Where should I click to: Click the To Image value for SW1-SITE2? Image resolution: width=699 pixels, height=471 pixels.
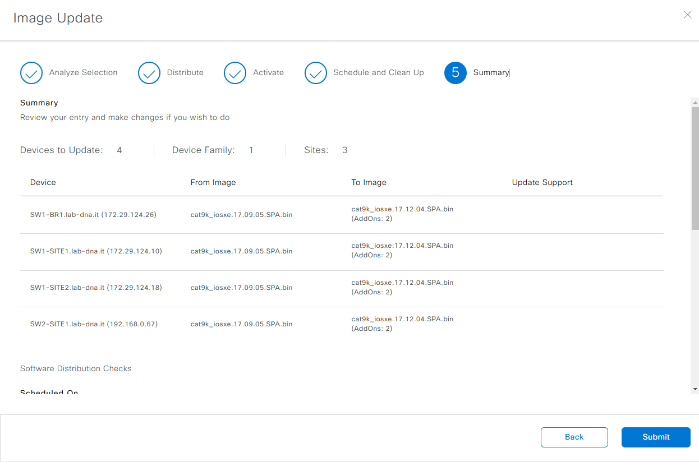[403, 287]
